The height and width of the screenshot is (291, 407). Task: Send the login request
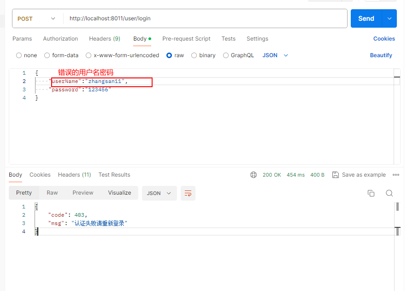(x=366, y=18)
